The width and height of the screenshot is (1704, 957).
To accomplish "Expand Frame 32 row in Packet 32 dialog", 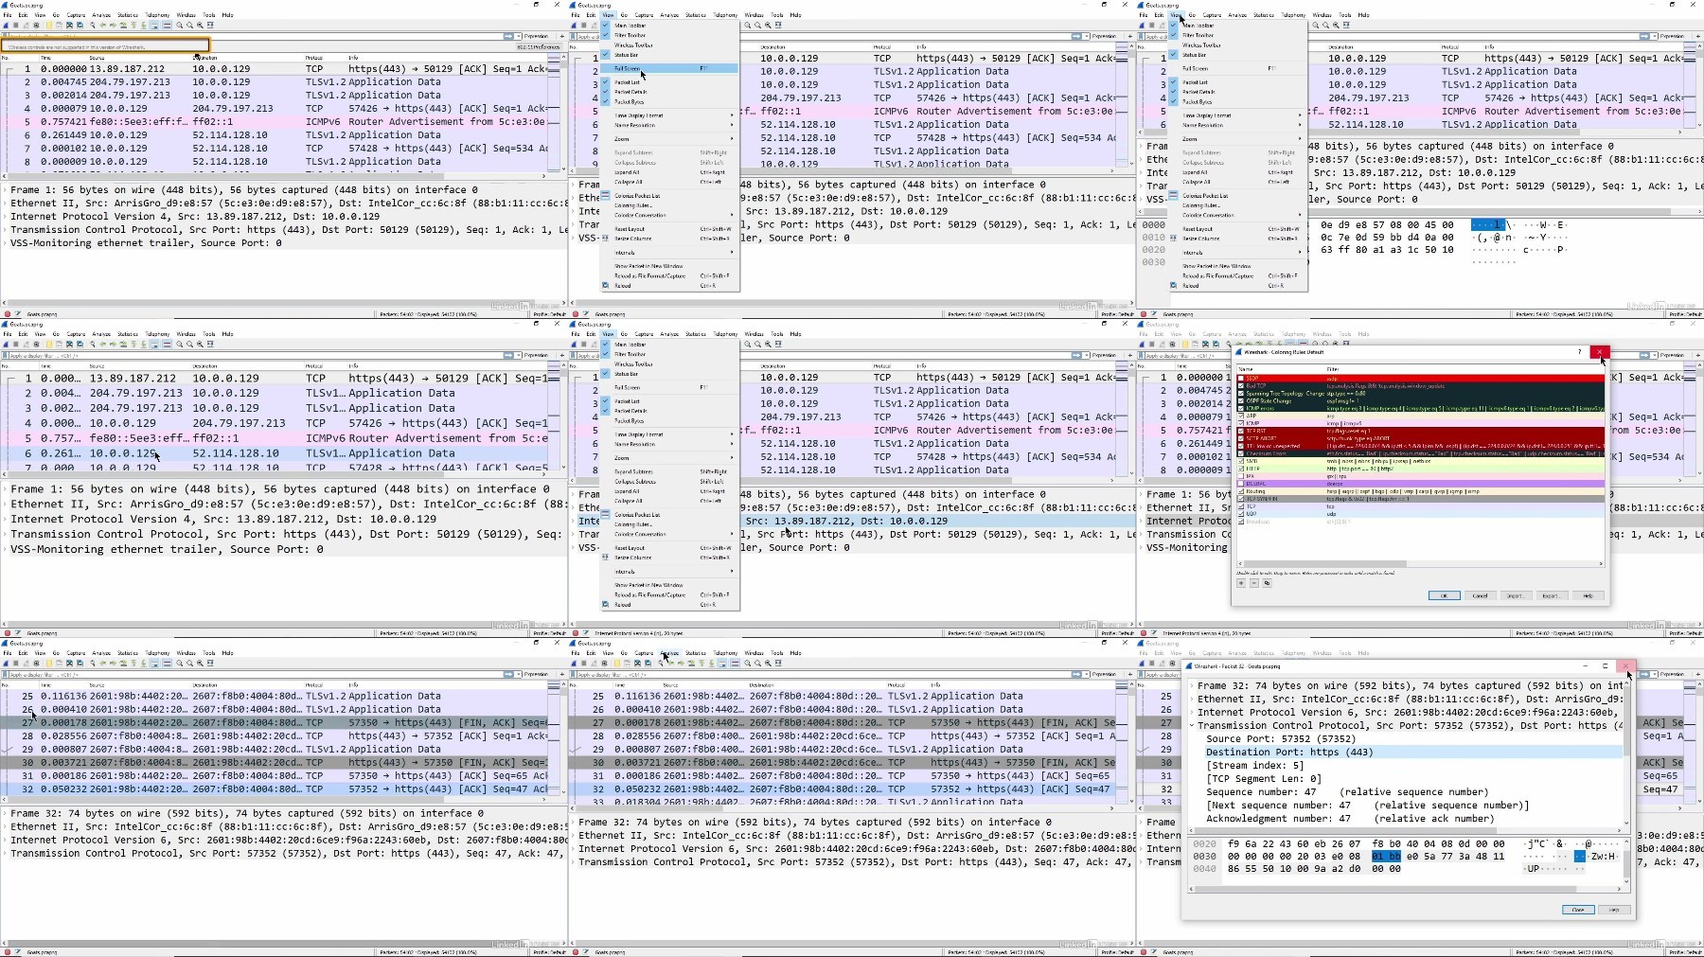I will pos(1191,686).
